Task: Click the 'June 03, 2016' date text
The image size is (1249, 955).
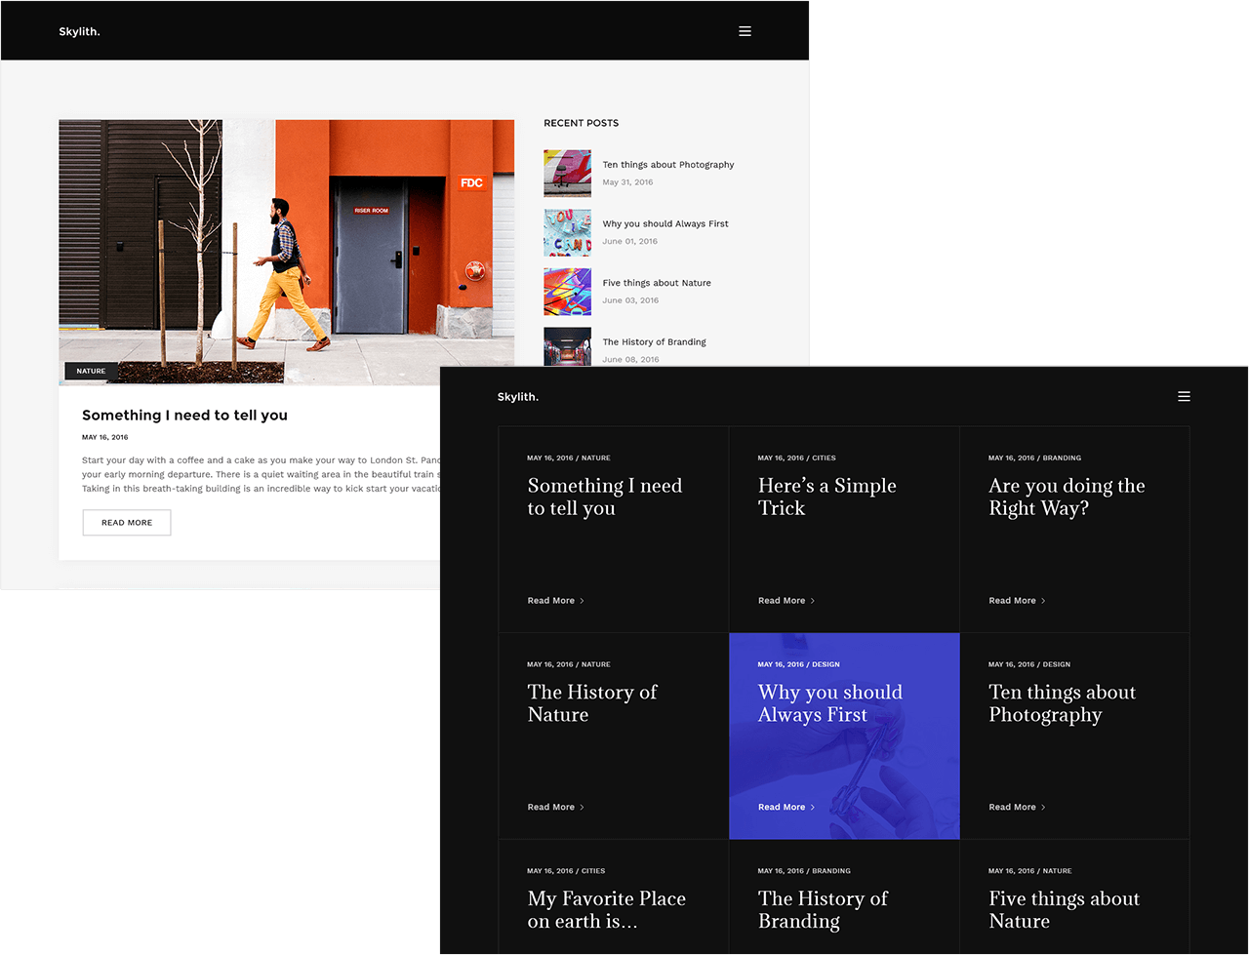Action: click(x=630, y=300)
